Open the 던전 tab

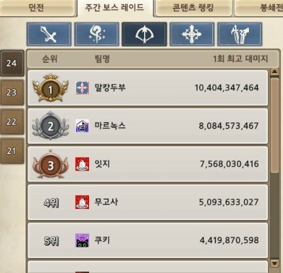point(37,8)
